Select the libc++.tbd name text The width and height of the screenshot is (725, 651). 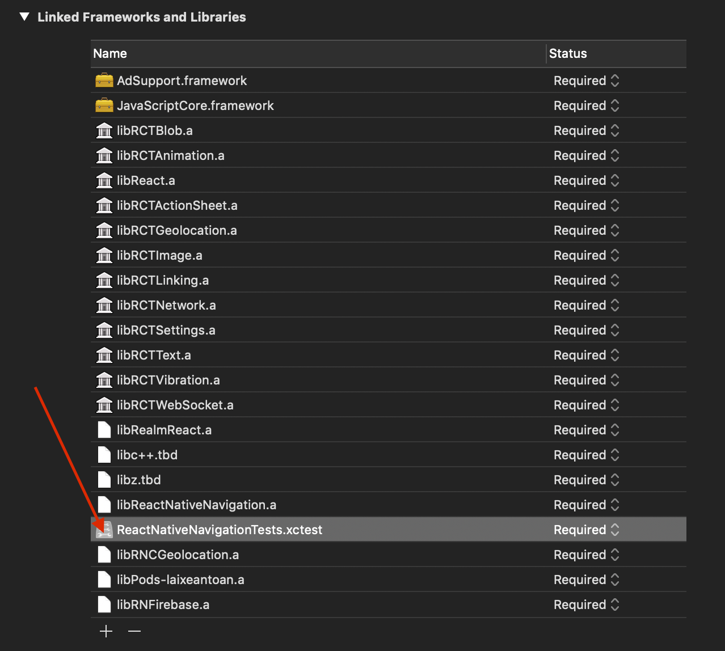(147, 455)
